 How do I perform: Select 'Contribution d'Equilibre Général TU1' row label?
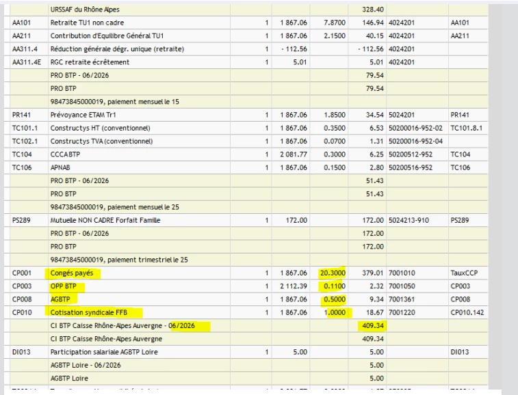[x=107, y=36]
